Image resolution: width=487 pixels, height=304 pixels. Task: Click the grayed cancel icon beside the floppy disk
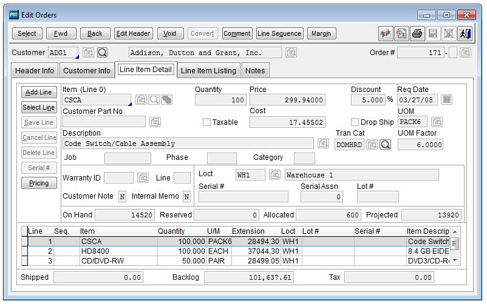tap(449, 33)
